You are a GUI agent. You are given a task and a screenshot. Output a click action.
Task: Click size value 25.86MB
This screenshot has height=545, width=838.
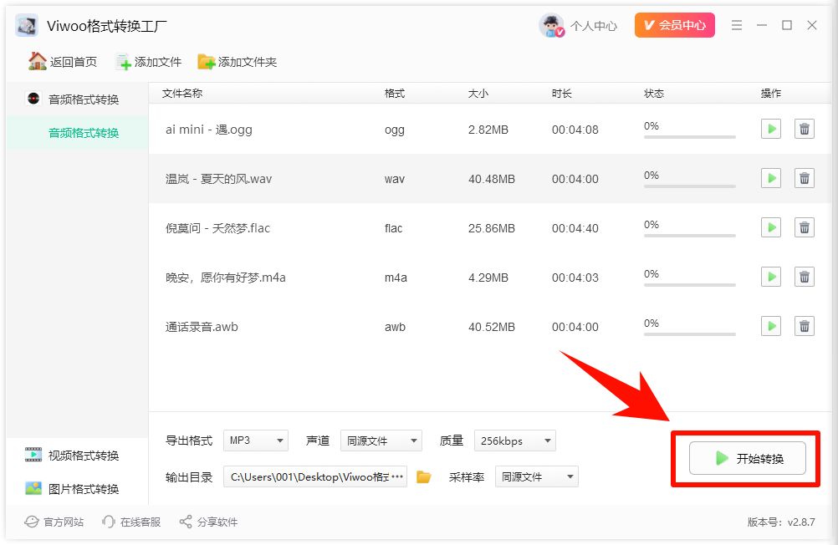(492, 228)
